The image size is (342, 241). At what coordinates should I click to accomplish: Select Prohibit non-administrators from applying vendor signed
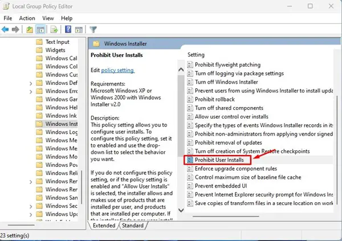(260, 134)
